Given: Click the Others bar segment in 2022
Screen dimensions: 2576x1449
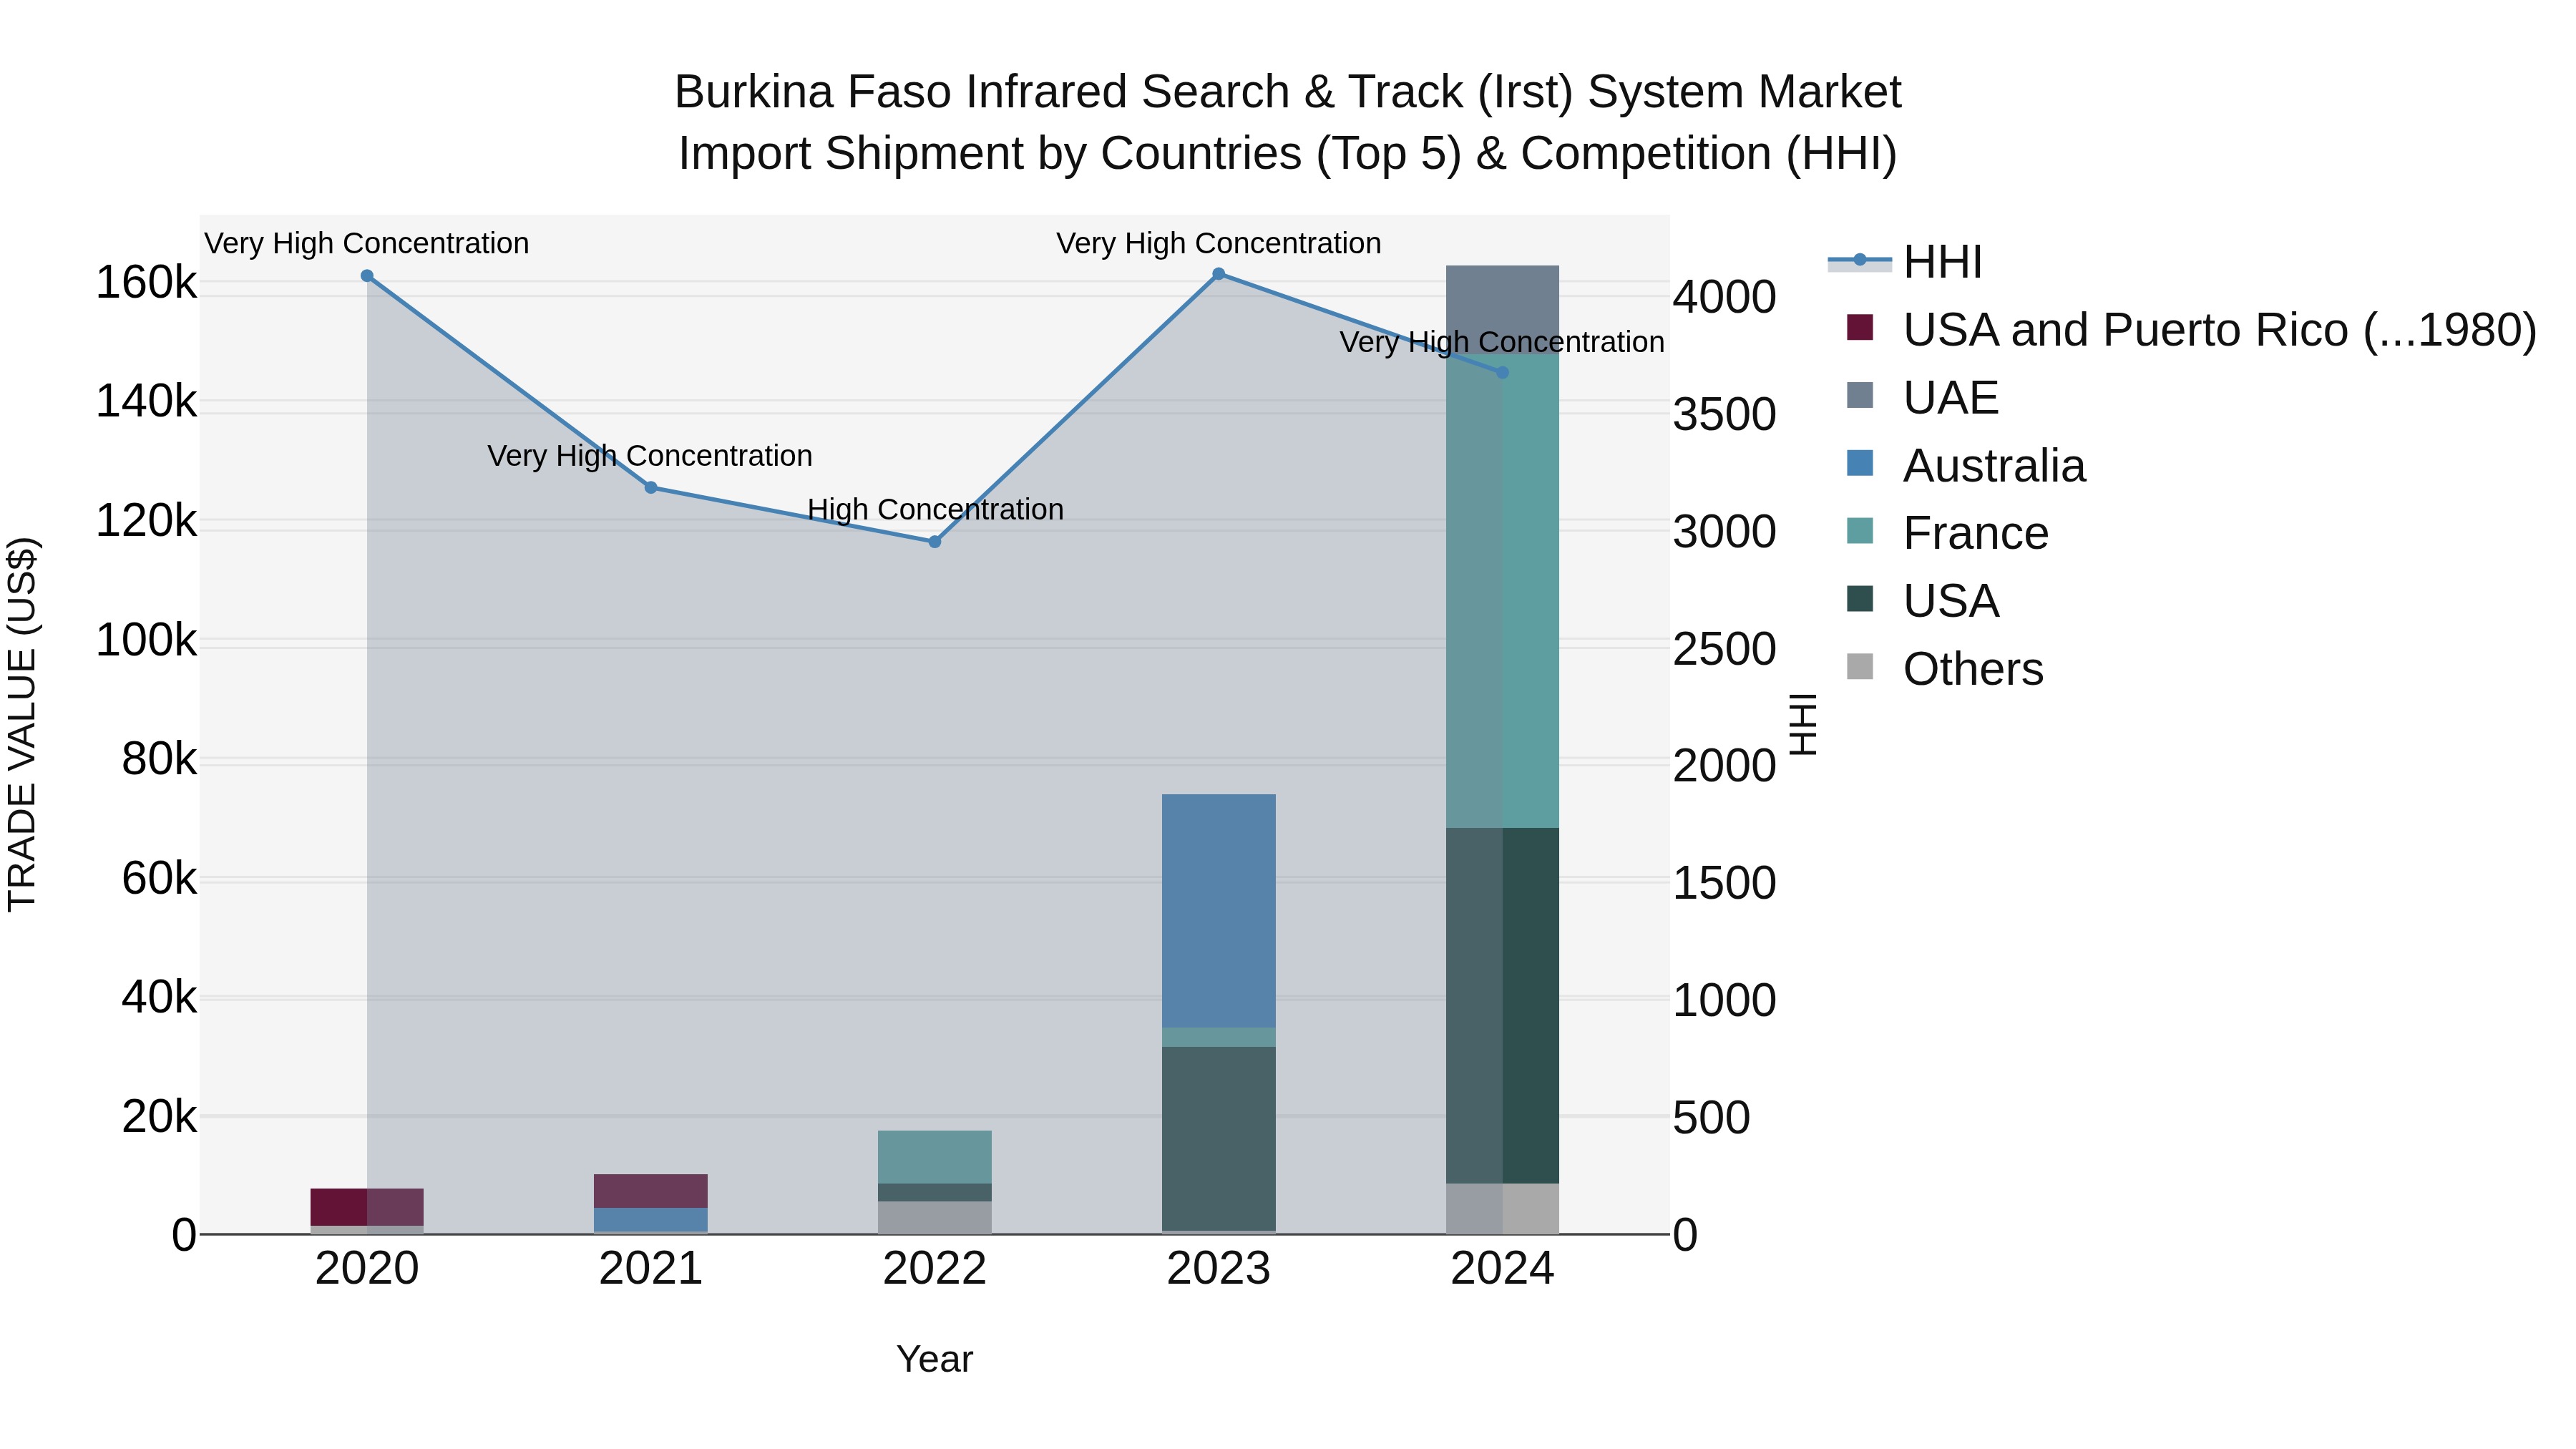Looking at the screenshot, I should (x=935, y=1218).
